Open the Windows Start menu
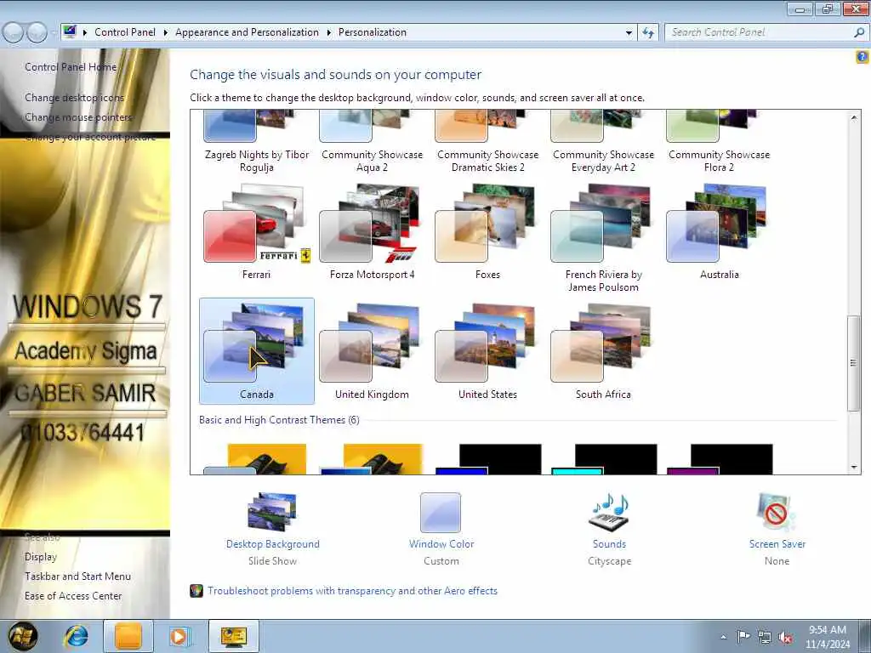Screen dimensions: 871x653 pyautogui.click(x=23, y=636)
